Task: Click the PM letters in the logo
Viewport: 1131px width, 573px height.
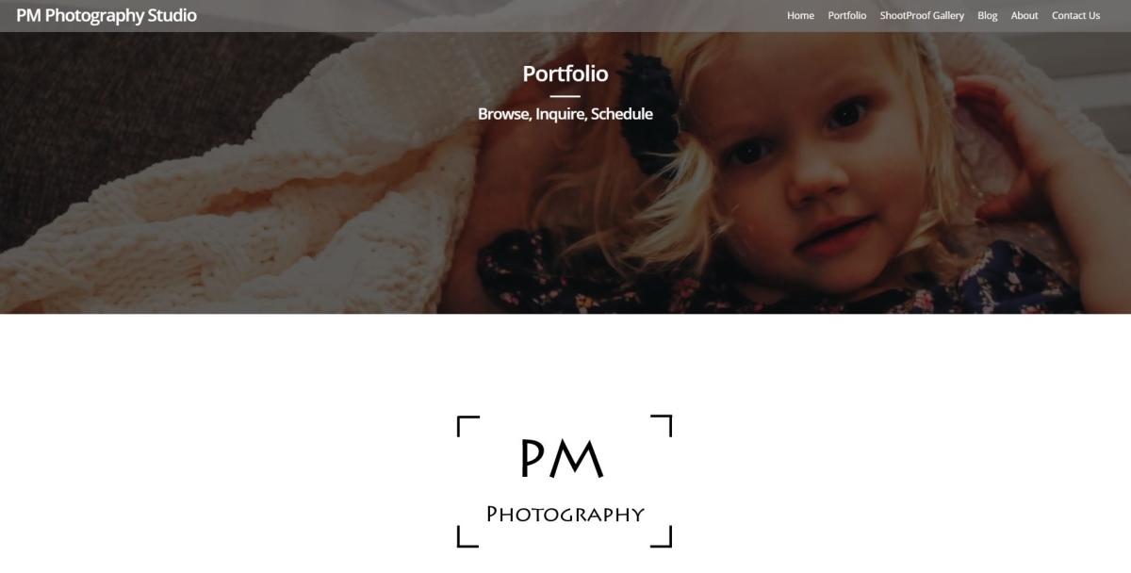Action: [x=562, y=458]
